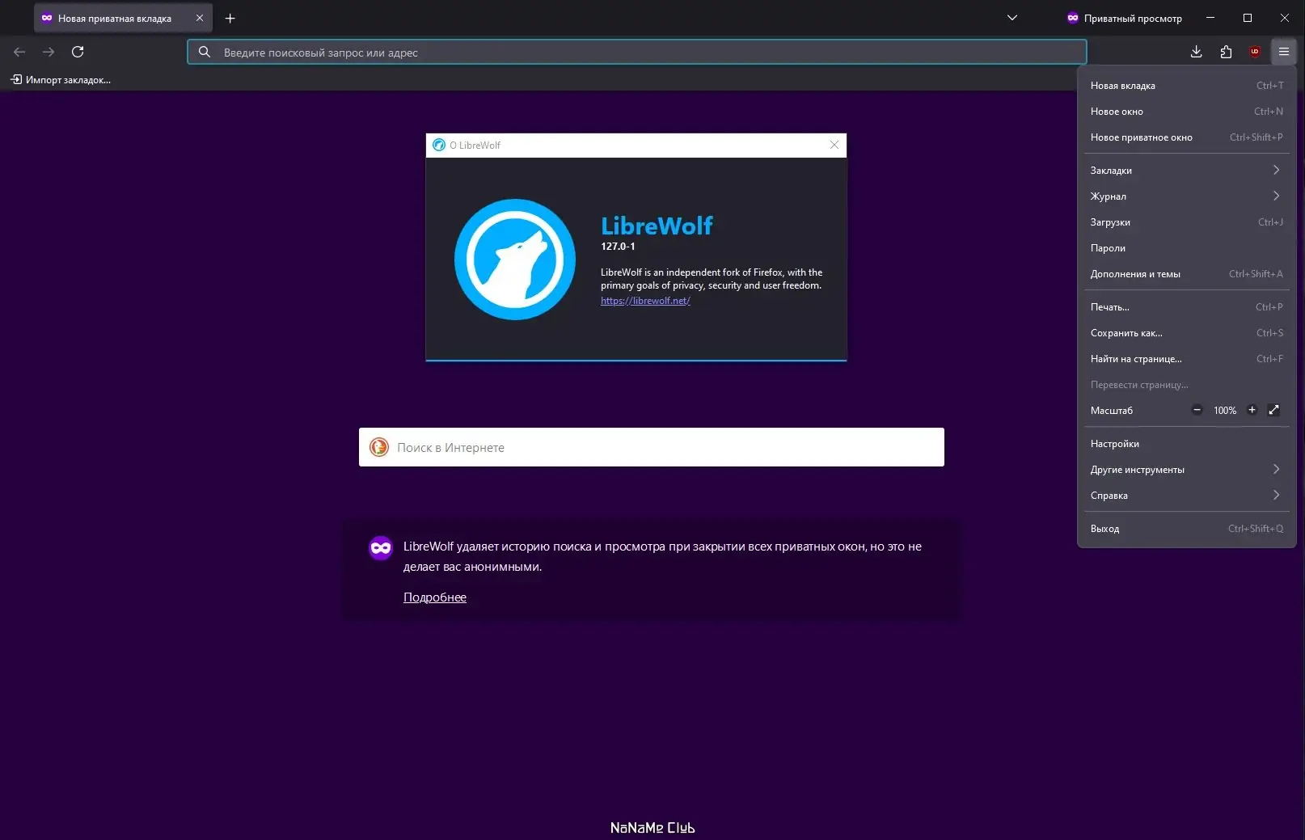Screen dimensions: 1305x840
Task: Click the private mask icon beside the notice
Action: coord(381,548)
